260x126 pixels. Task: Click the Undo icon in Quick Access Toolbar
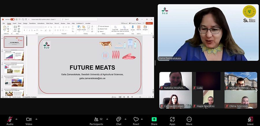point(19,19)
